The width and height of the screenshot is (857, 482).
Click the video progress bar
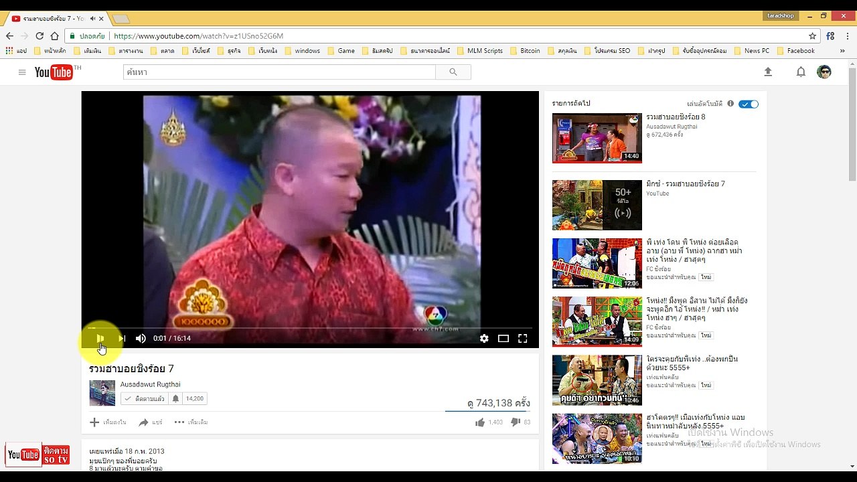click(310, 328)
